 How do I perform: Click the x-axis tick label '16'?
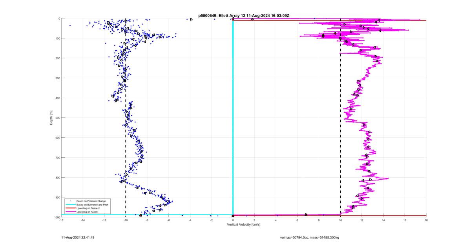[405, 220]
